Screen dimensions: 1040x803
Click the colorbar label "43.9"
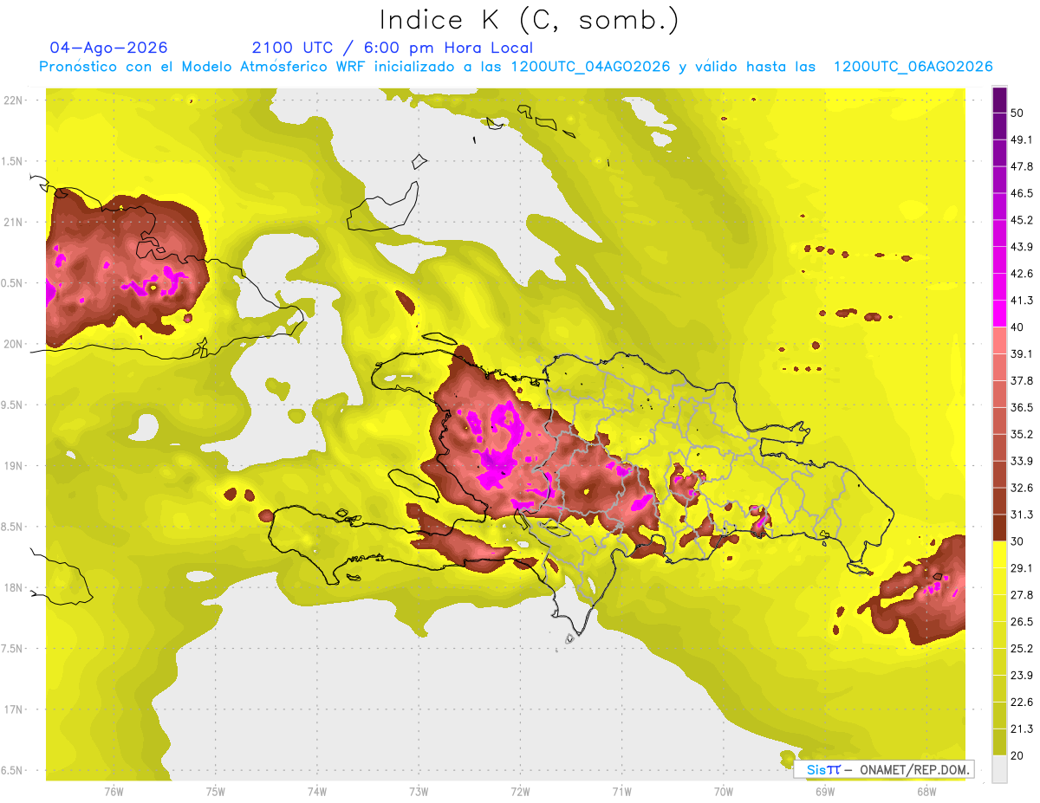(x=1022, y=247)
